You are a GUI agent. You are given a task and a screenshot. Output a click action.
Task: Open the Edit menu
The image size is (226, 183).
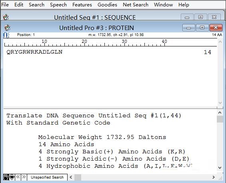19,5
